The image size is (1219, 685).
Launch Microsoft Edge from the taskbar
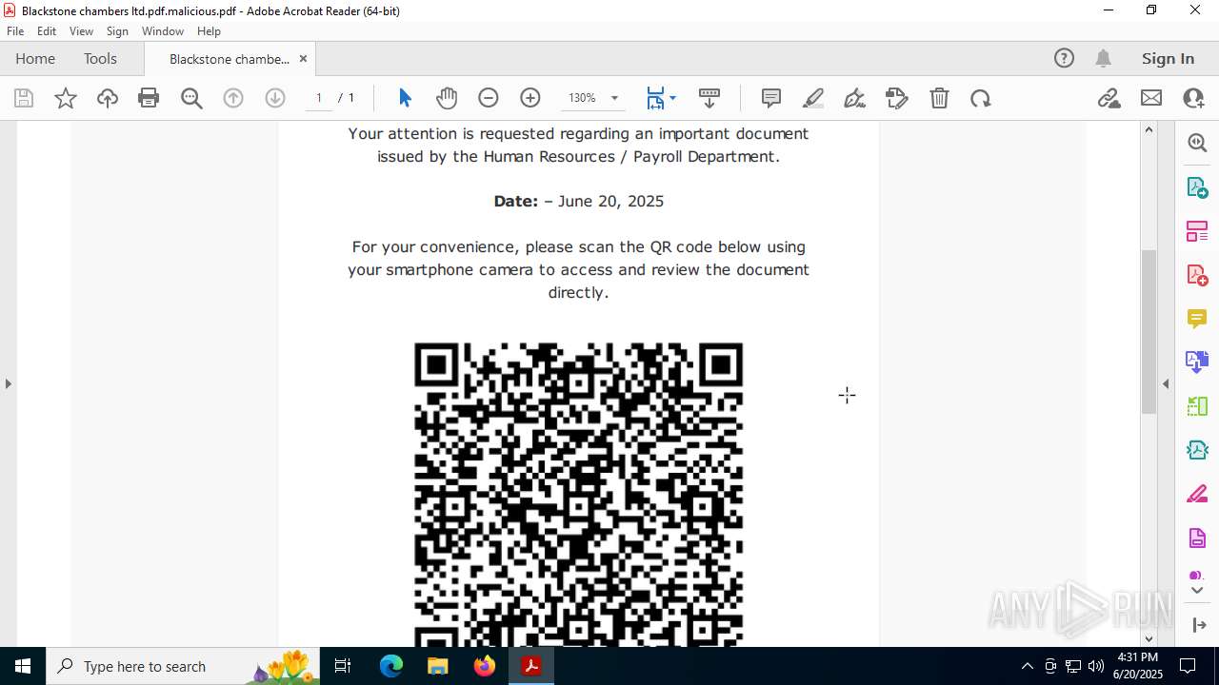(x=391, y=666)
